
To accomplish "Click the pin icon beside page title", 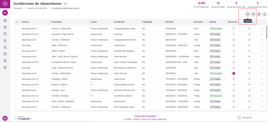I will [65, 4].
